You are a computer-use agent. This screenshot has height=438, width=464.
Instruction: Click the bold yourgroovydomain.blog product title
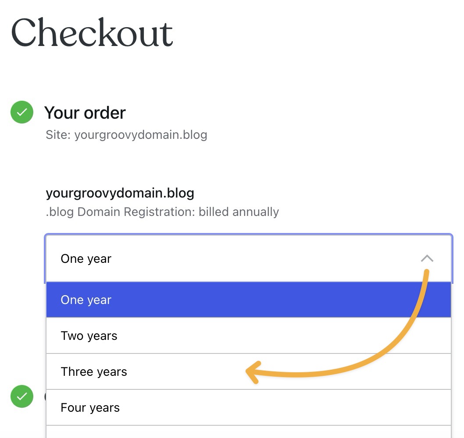(120, 193)
